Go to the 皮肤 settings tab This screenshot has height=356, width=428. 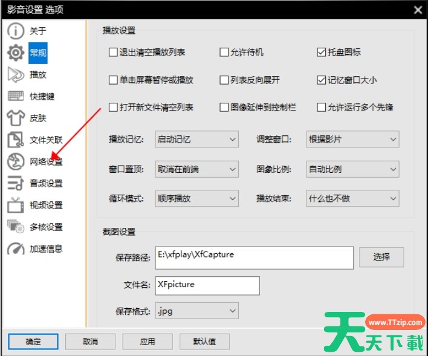[38, 118]
